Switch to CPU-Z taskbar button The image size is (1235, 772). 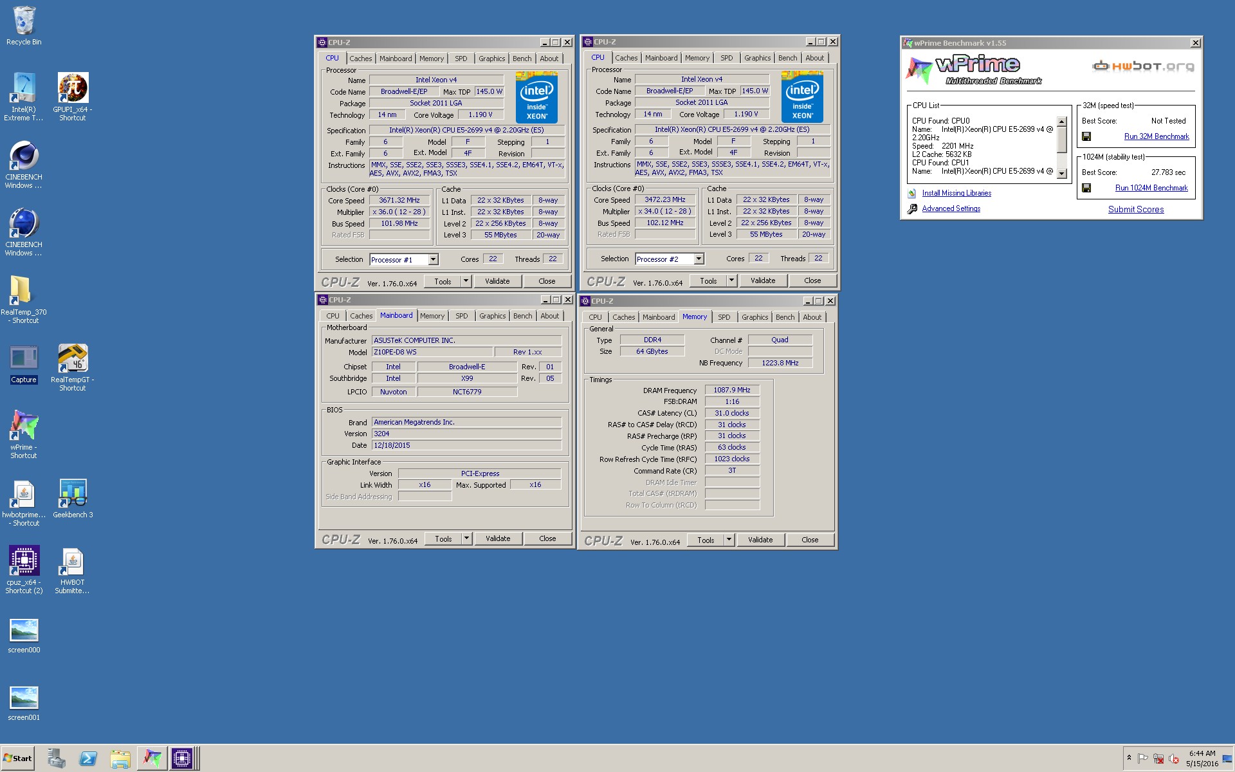(x=182, y=758)
